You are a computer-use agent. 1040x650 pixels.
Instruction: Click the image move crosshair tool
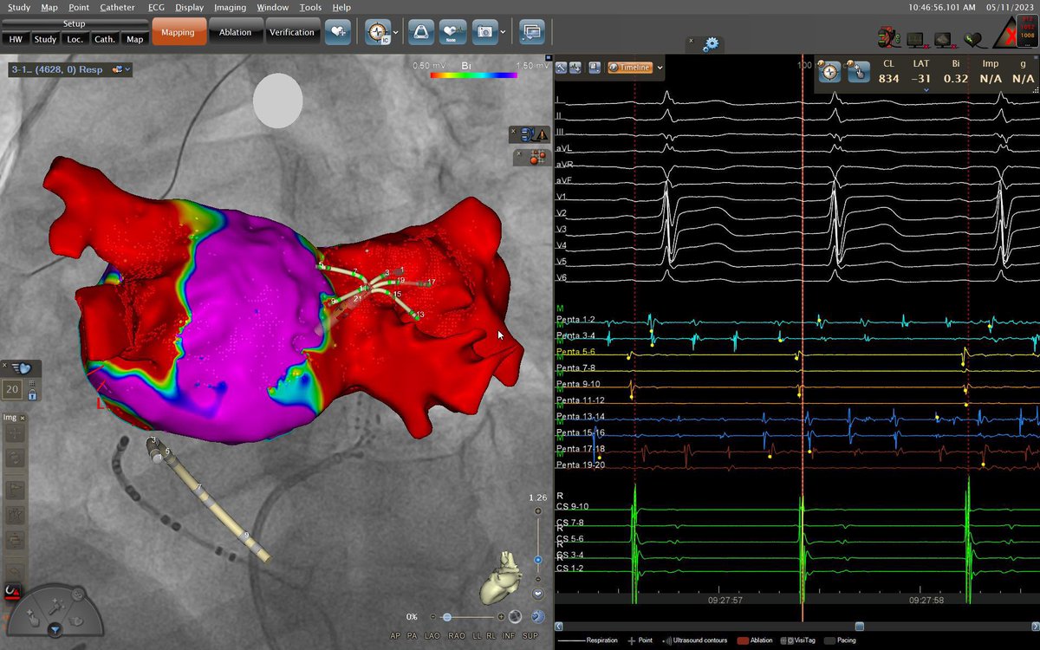point(13,432)
